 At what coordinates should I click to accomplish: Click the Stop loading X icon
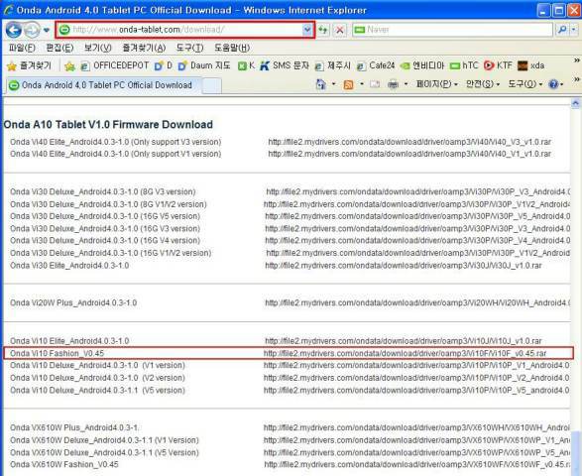point(340,30)
